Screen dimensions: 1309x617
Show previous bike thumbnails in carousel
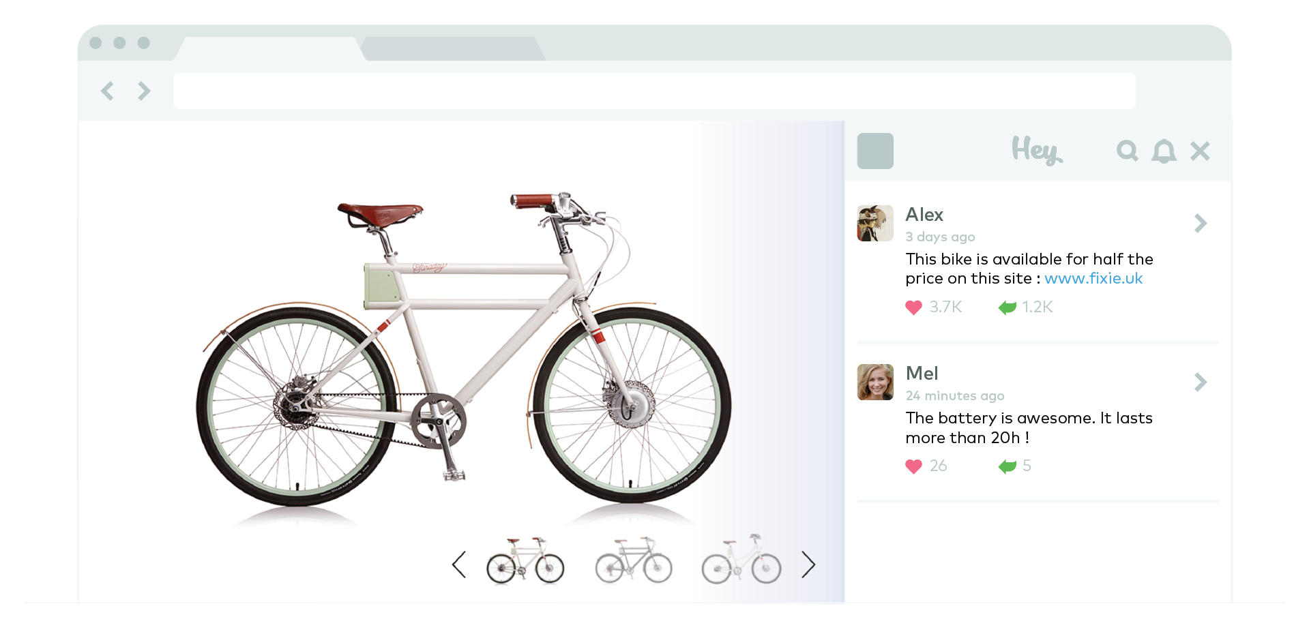pos(459,565)
